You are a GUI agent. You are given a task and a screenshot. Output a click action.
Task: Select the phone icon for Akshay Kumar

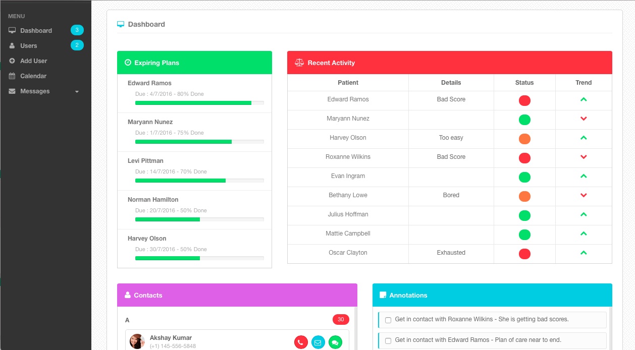(x=301, y=342)
